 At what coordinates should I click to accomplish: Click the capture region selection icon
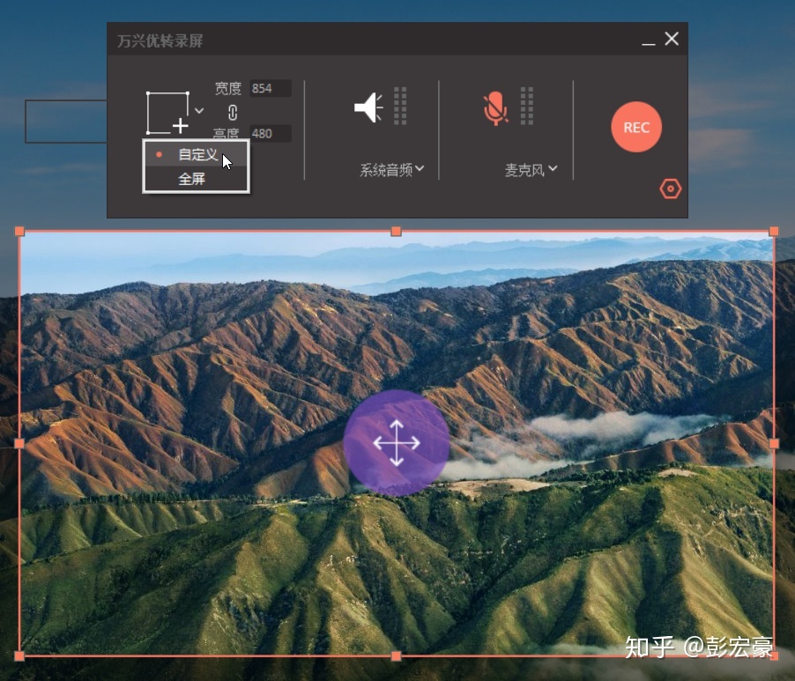pos(167,113)
